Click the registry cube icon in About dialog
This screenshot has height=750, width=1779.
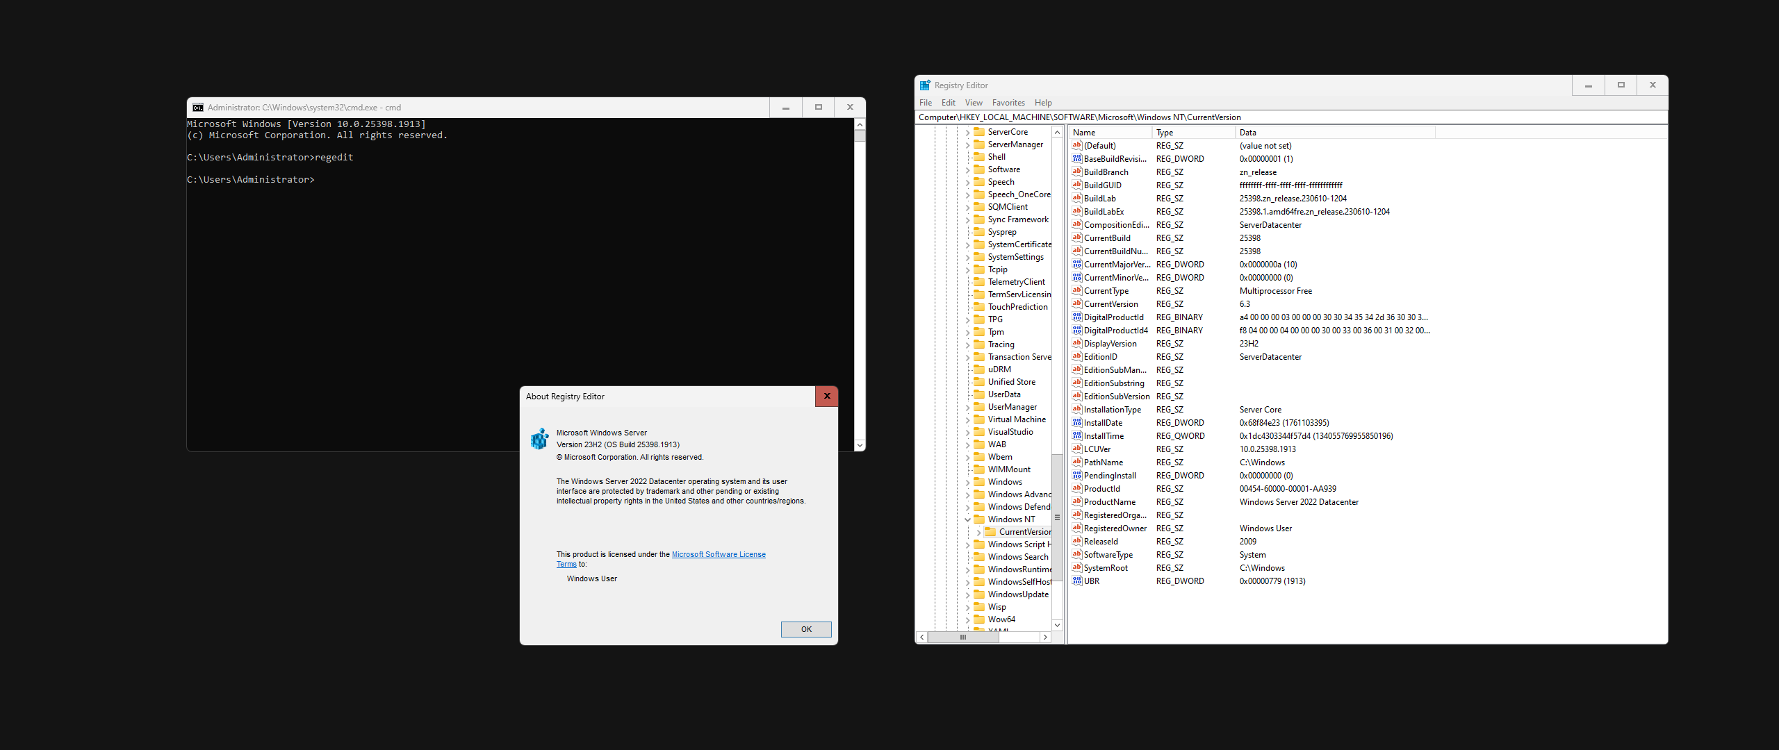(540, 439)
